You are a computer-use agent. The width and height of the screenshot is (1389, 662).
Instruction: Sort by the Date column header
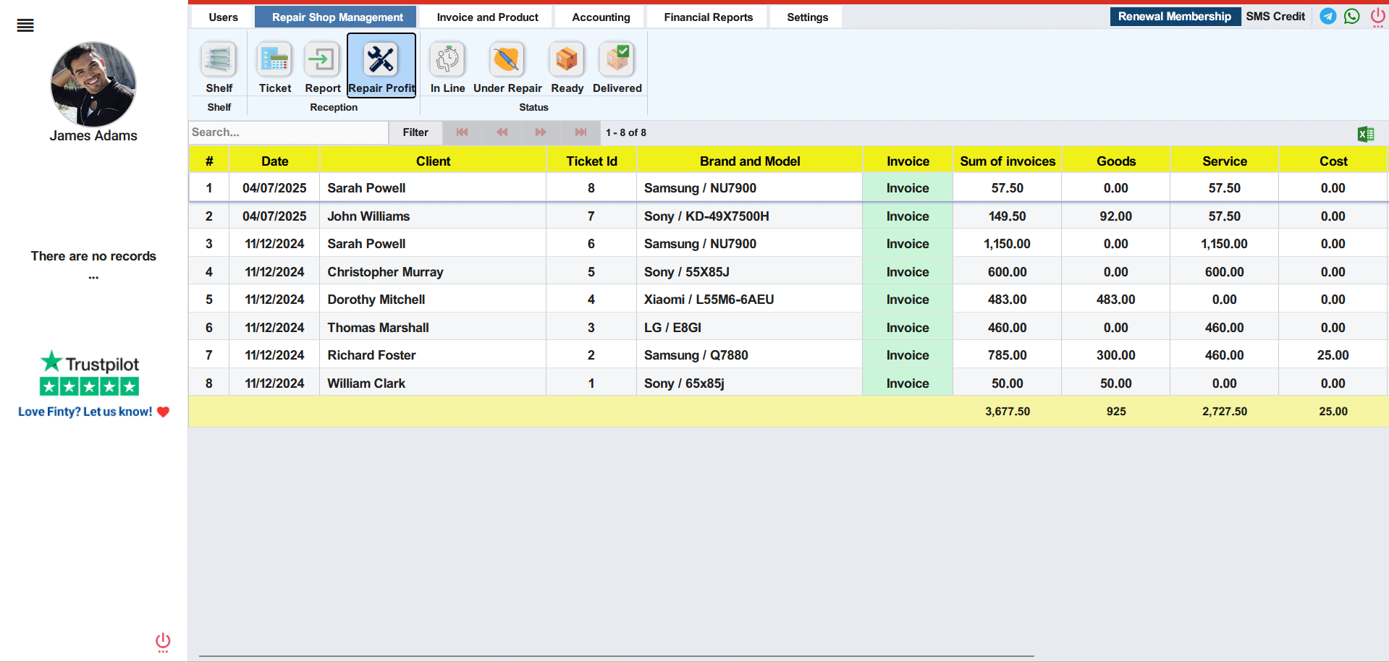coord(275,161)
